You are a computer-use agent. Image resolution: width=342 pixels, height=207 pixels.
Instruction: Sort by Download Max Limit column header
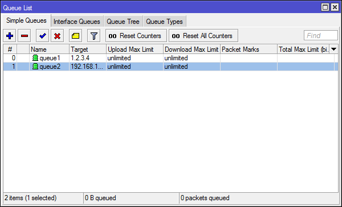(192, 49)
